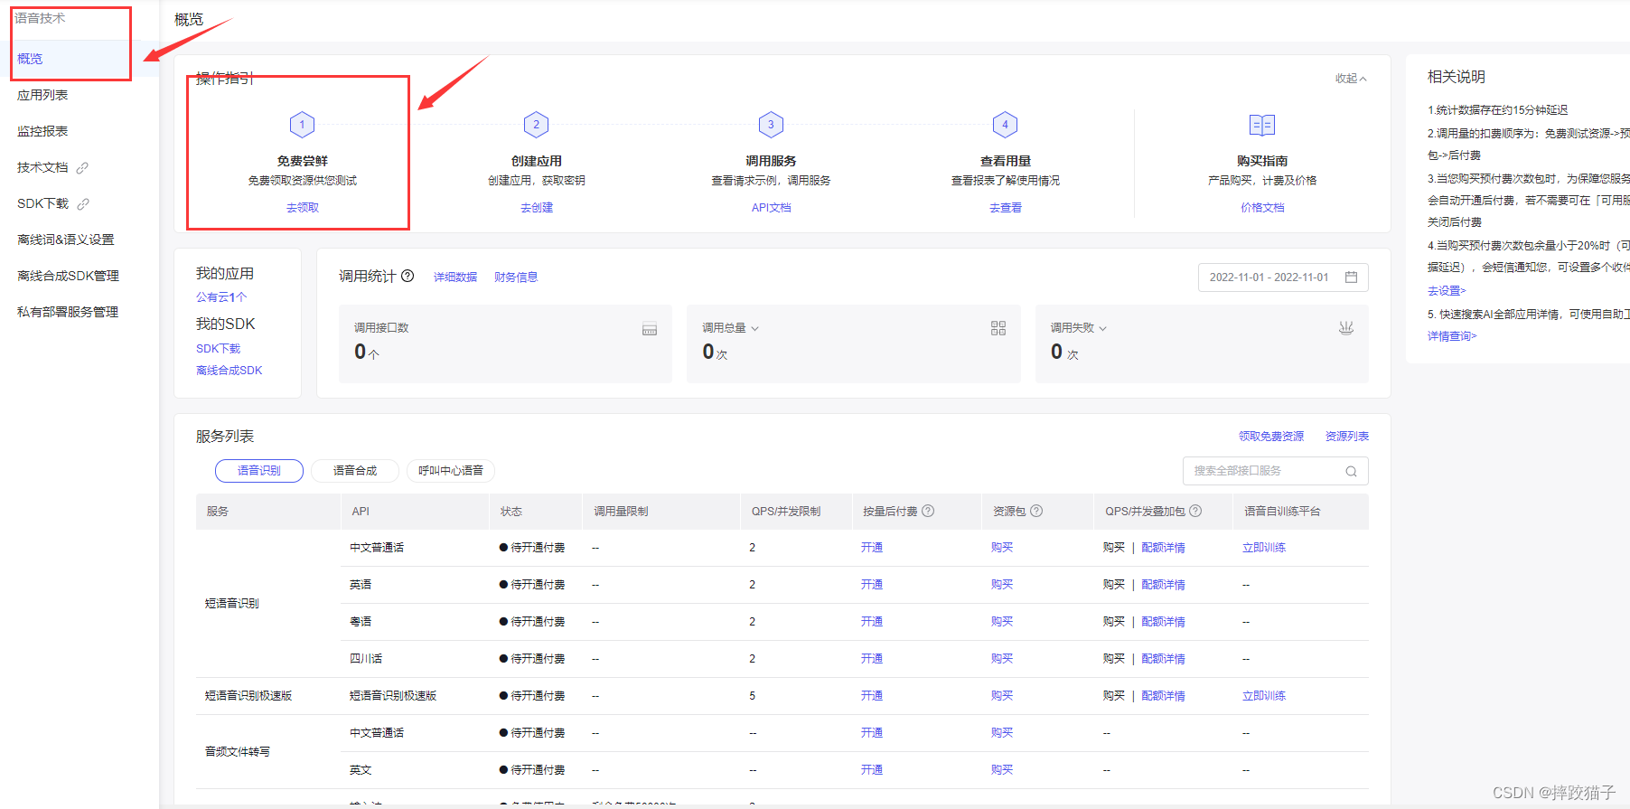1630x809 pixels.
Task: Click the step 1 hexagon icon
Action: click(302, 125)
